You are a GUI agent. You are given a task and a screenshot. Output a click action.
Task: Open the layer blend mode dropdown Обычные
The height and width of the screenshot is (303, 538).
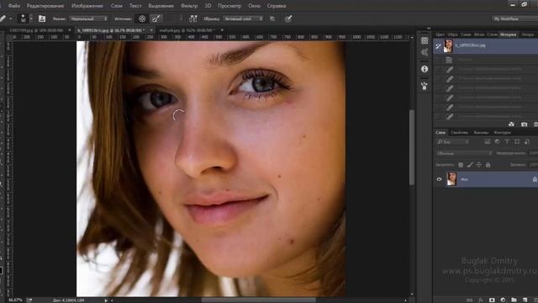[464, 153]
